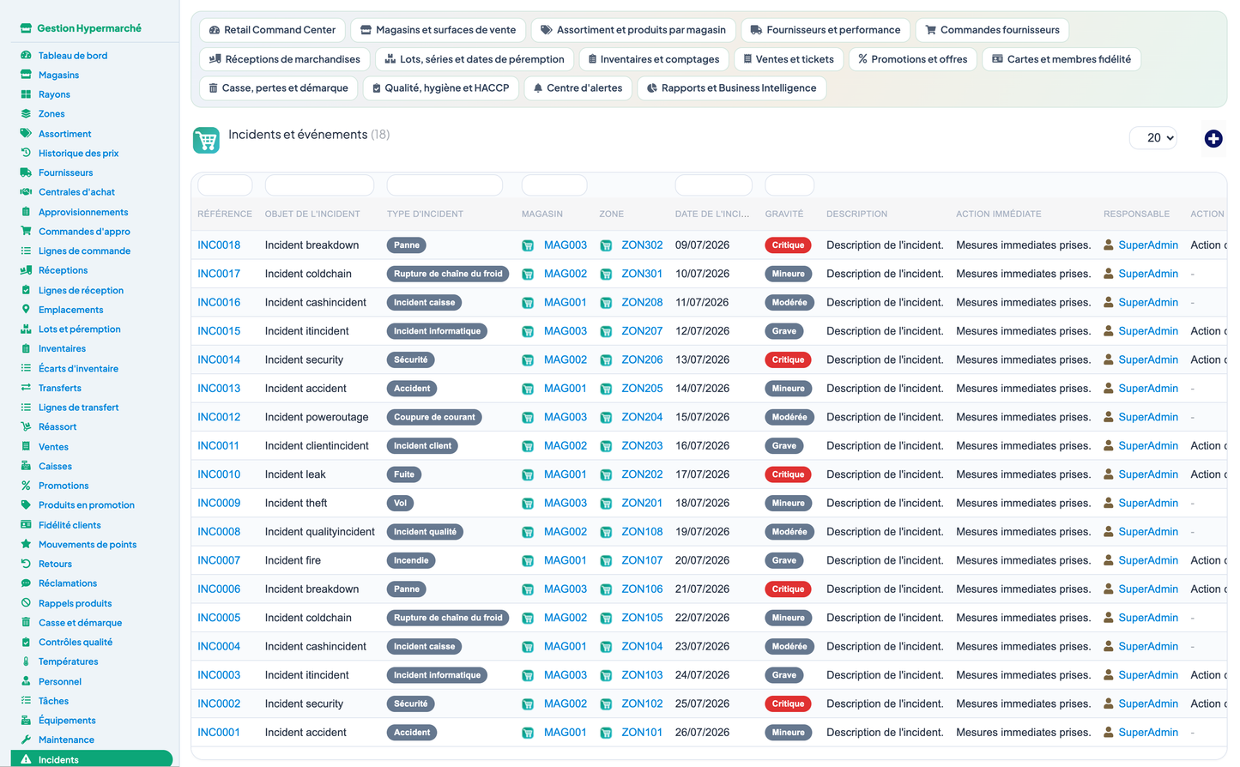The height and width of the screenshot is (767, 1240).
Task: Open zone link ZON208
Action: 642,302
